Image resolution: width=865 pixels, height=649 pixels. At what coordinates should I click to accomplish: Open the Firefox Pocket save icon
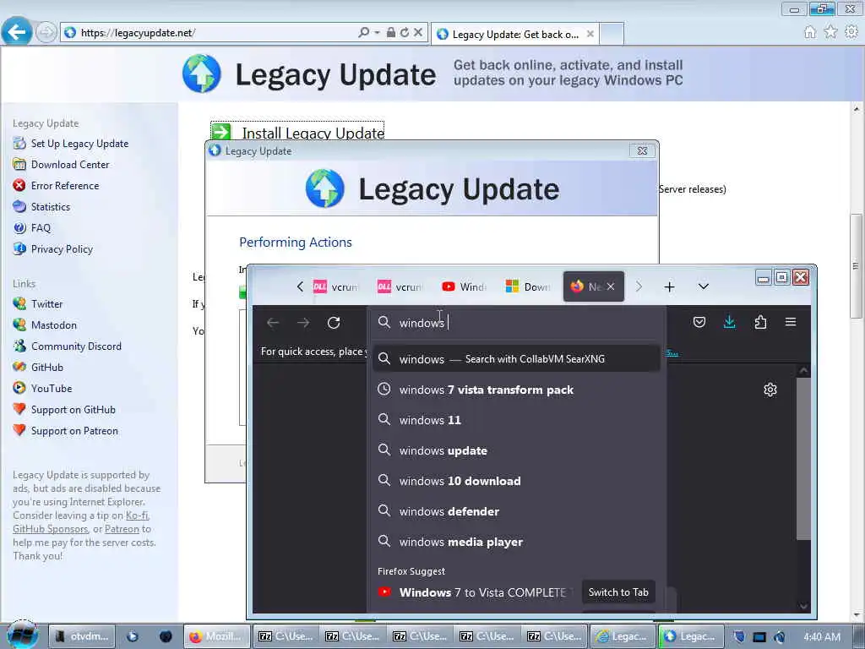pyautogui.click(x=699, y=322)
